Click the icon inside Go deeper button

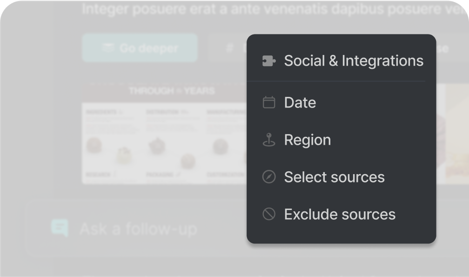point(108,47)
